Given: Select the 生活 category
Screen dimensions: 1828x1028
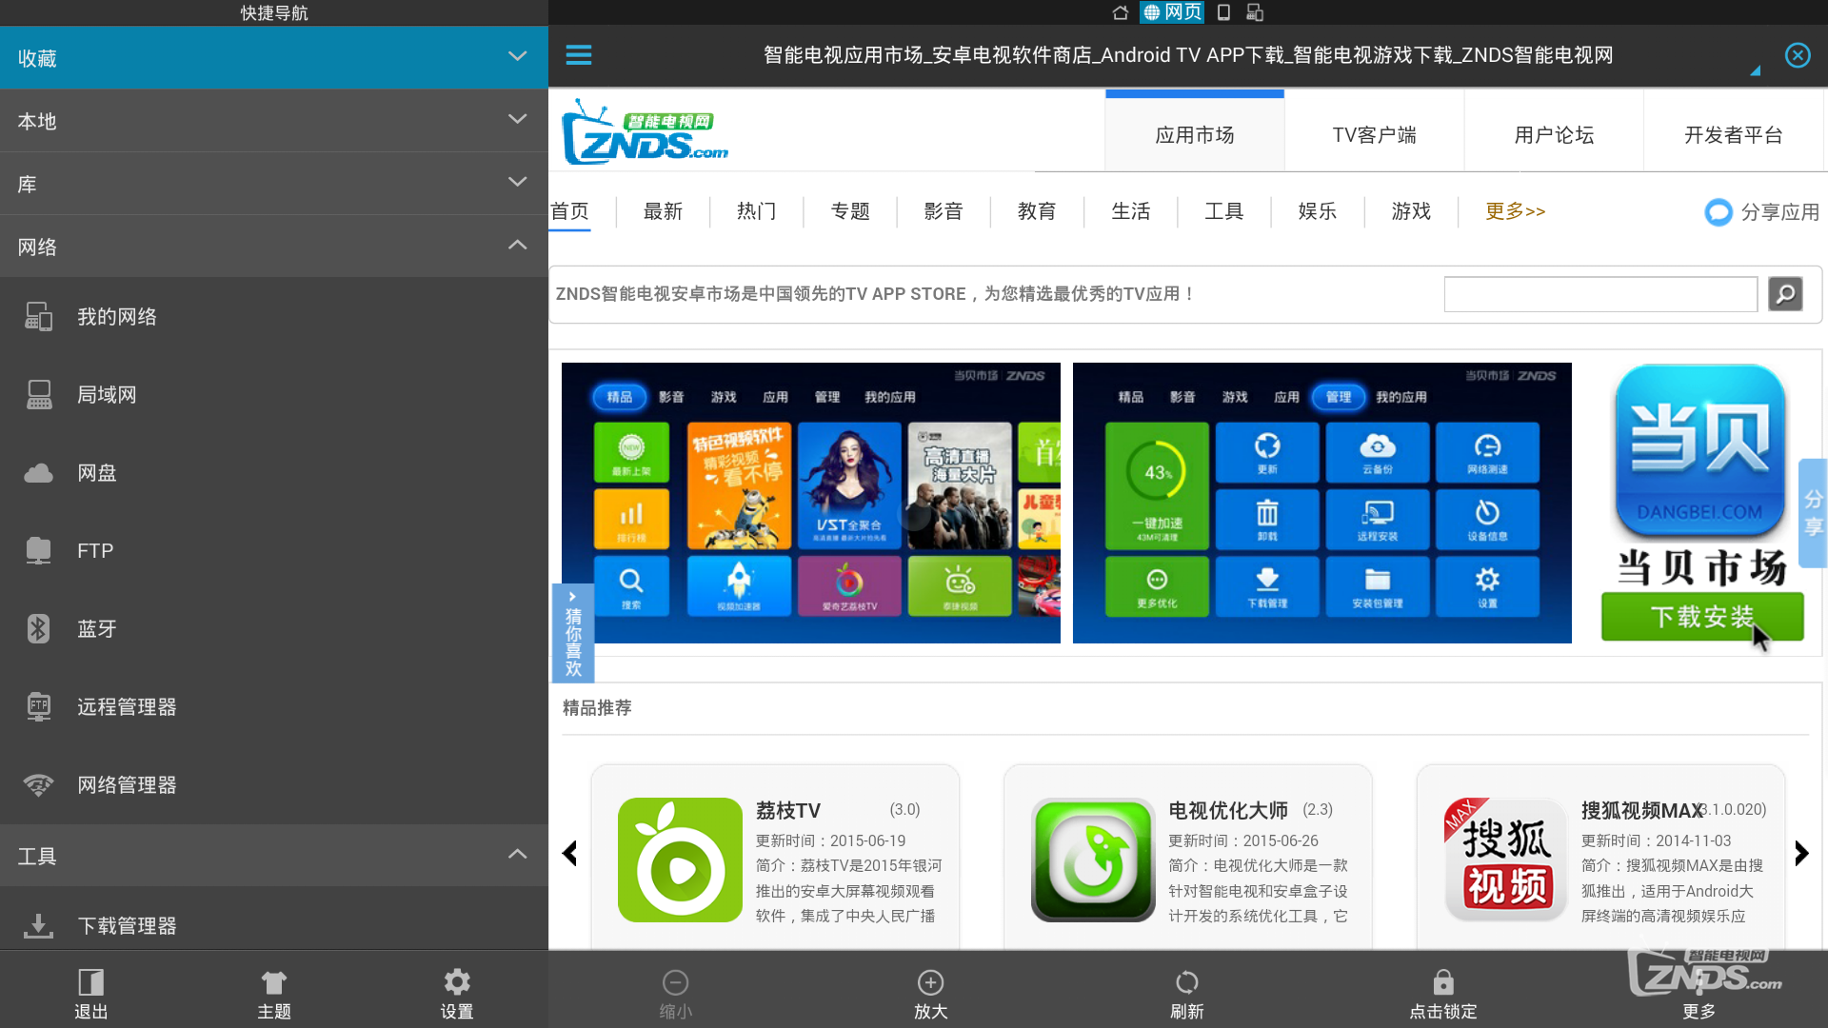Looking at the screenshot, I should click(x=1131, y=211).
